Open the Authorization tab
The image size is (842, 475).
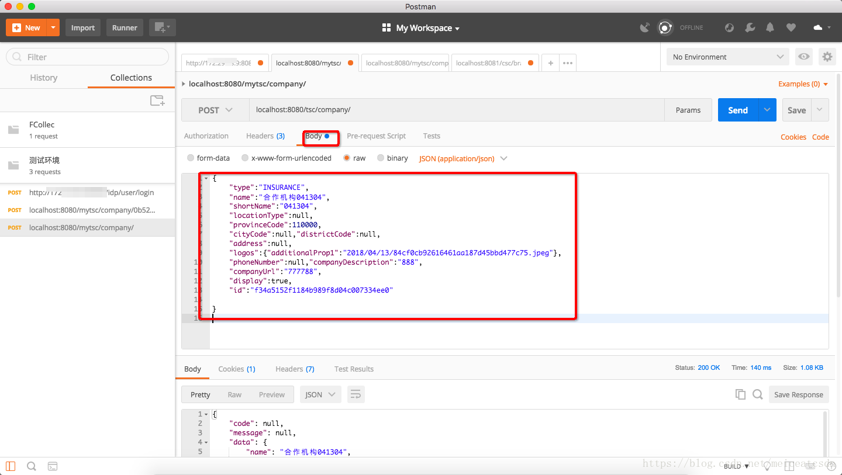pyautogui.click(x=206, y=136)
